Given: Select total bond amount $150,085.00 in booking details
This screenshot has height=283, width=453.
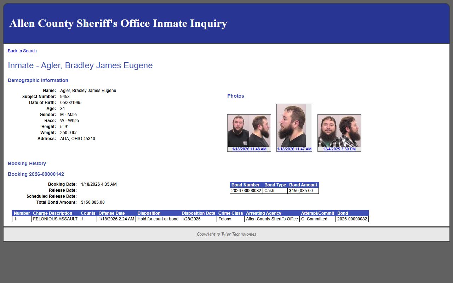Looking at the screenshot, I should (93, 202).
